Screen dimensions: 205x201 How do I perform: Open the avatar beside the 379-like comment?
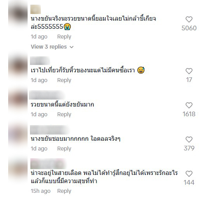tap(18, 134)
